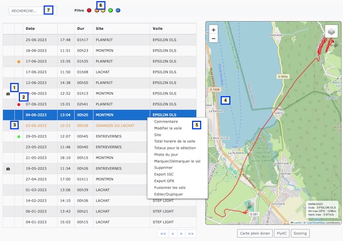Click the Voile column header
Screen dimensions: 343x241
pos(173,29)
